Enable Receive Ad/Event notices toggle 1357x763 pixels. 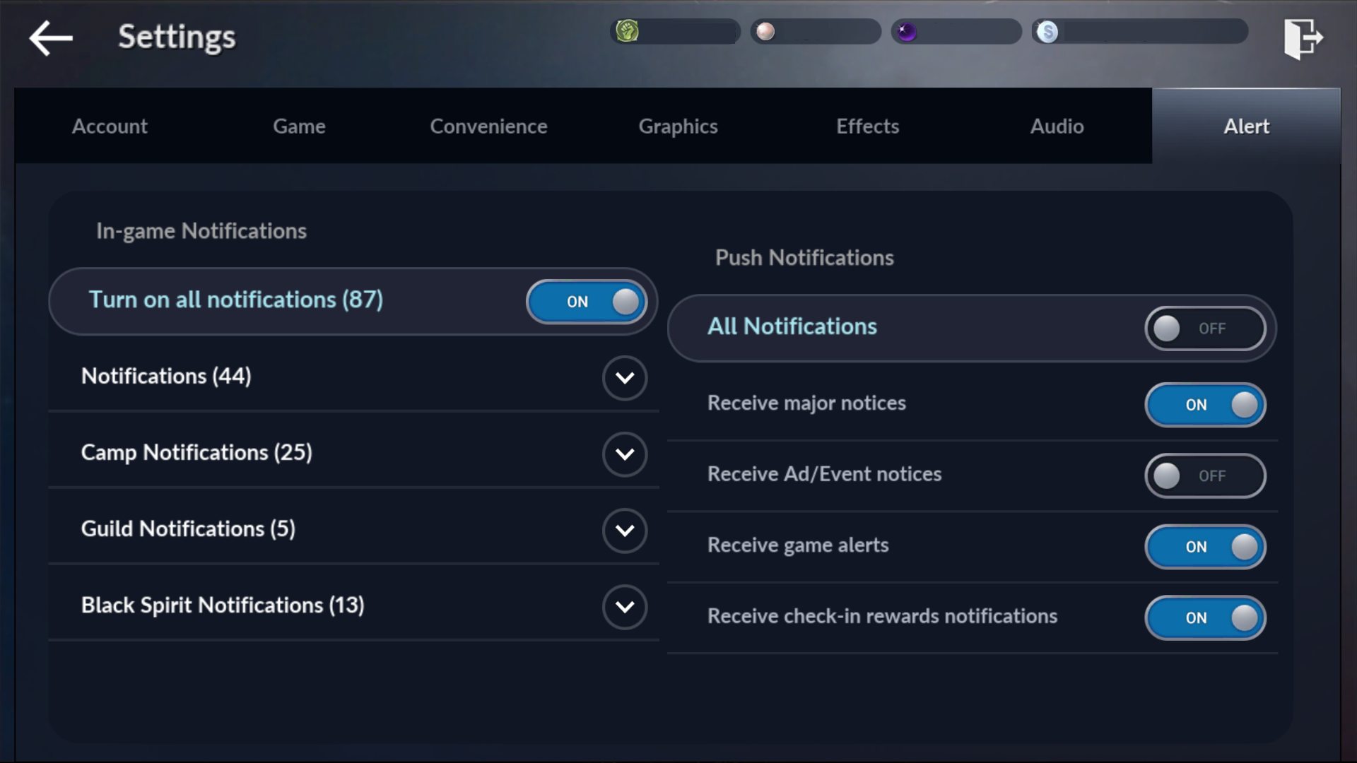click(1205, 475)
